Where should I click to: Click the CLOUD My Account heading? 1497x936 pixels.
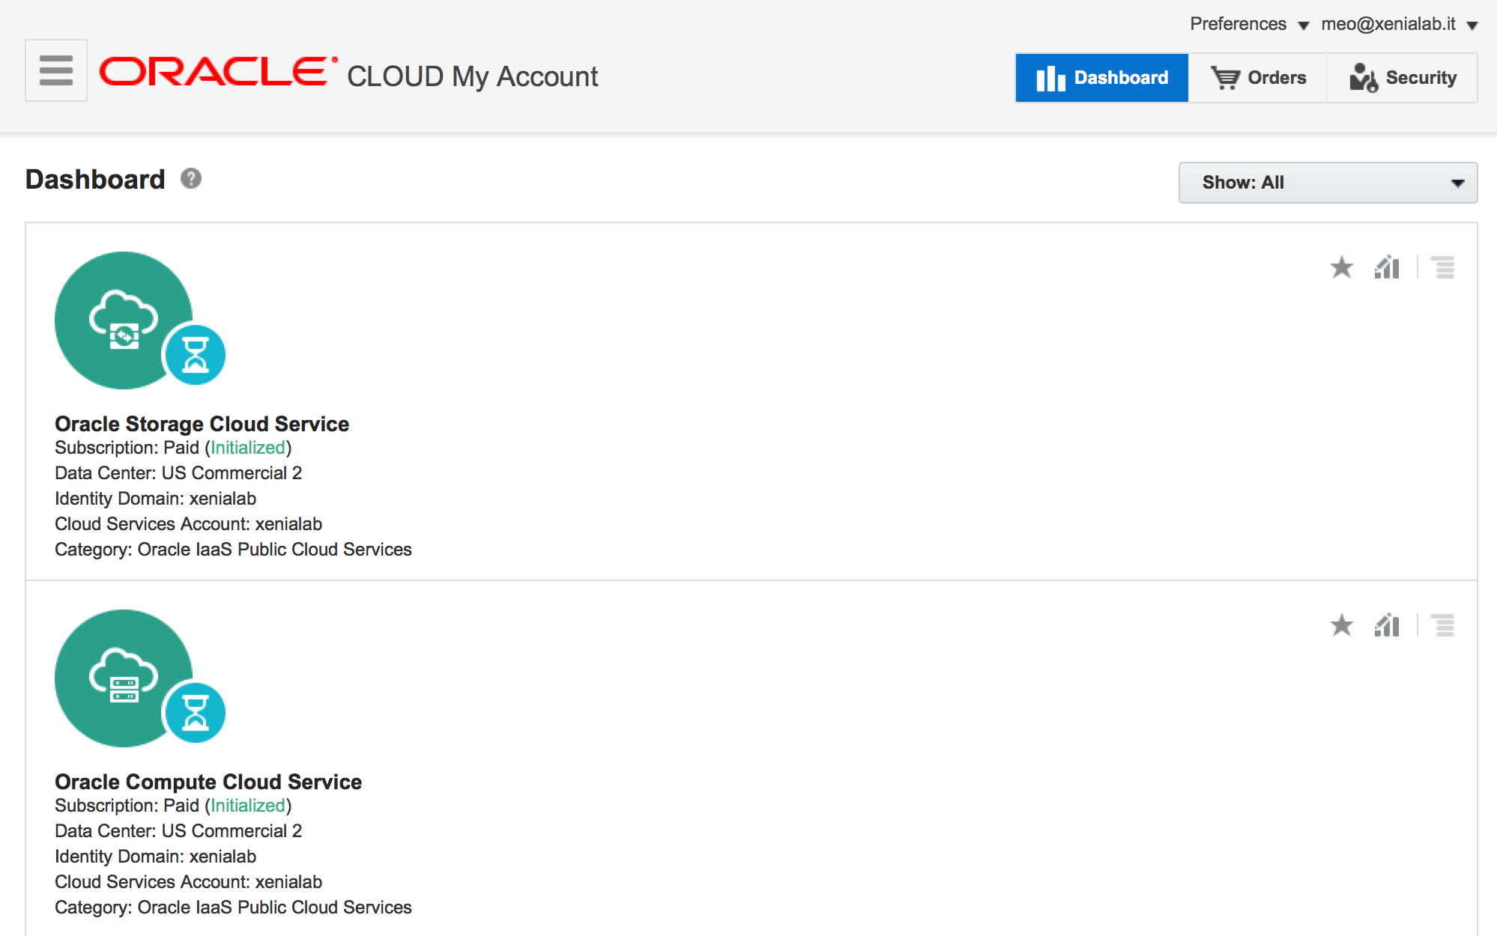coord(473,76)
